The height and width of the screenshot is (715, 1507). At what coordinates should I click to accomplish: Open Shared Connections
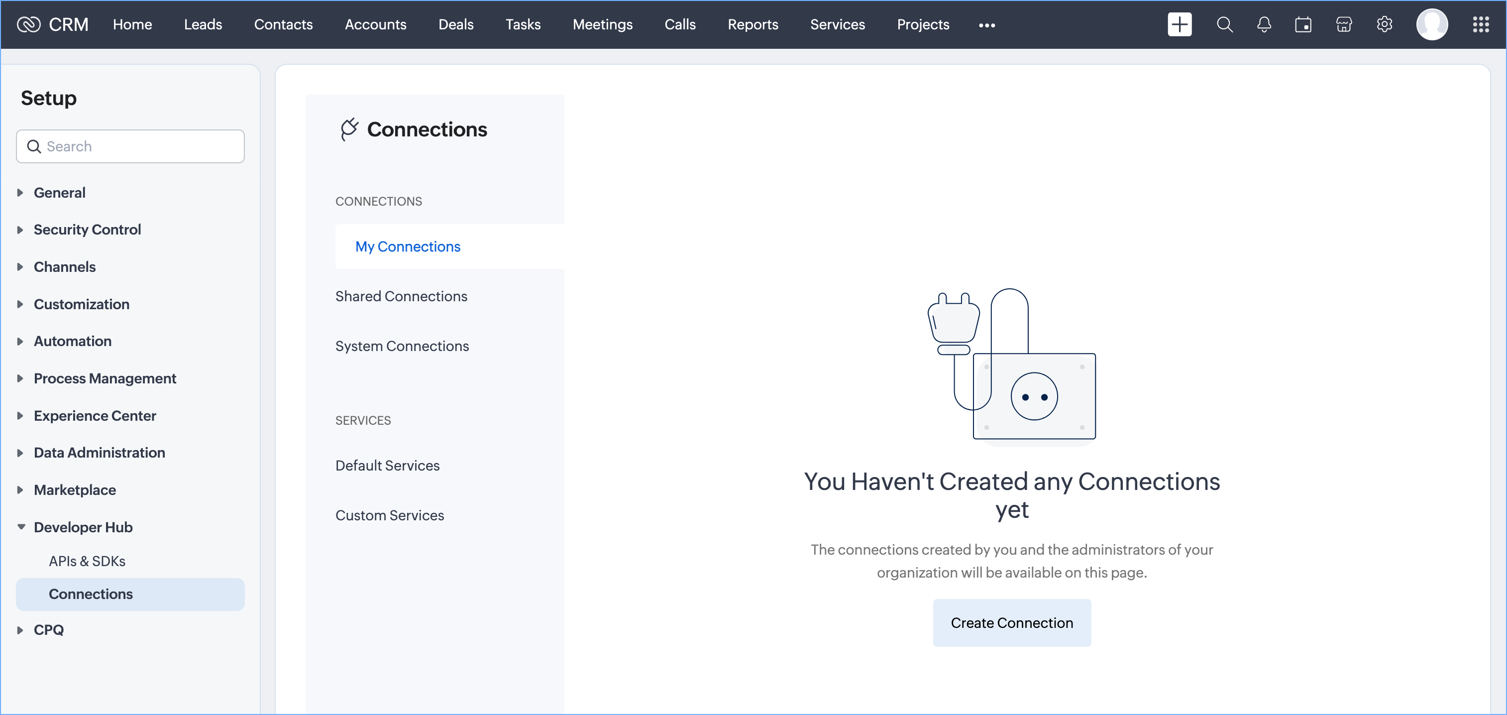[401, 296]
